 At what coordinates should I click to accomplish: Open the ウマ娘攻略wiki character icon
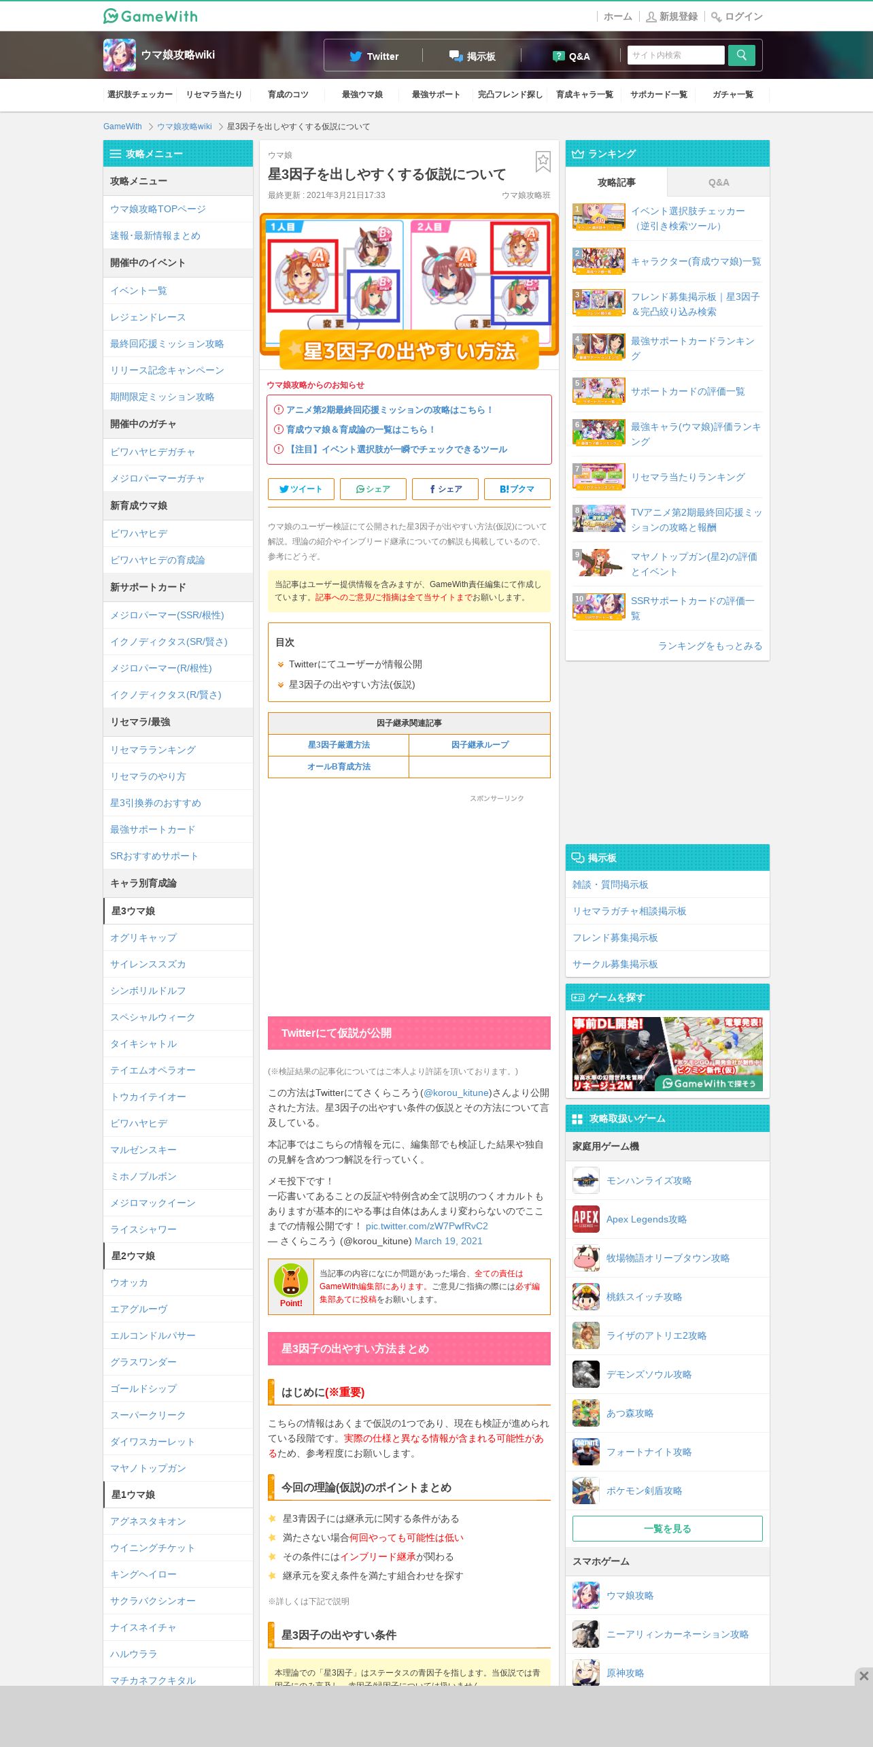pyautogui.click(x=120, y=55)
